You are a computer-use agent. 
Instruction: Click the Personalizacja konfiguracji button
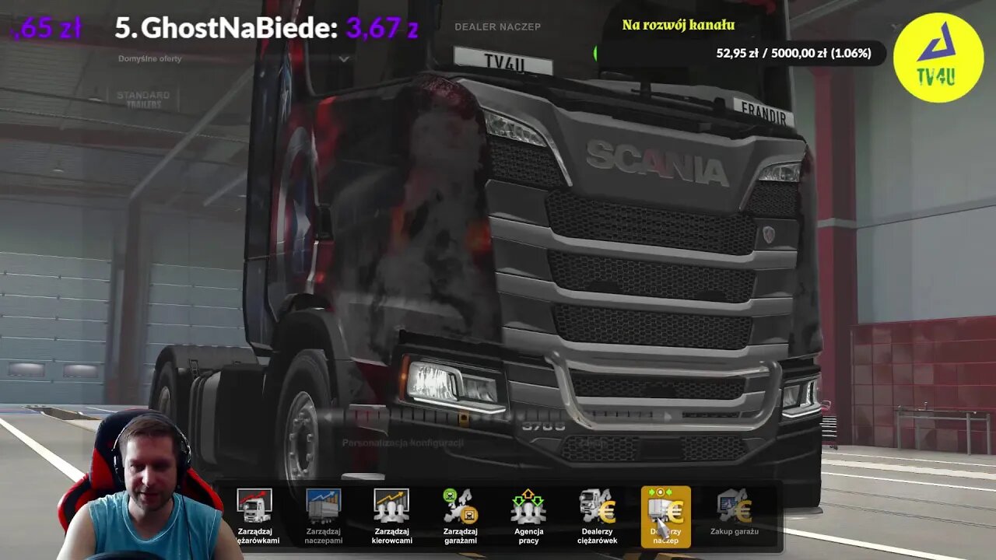coord(403,443)
